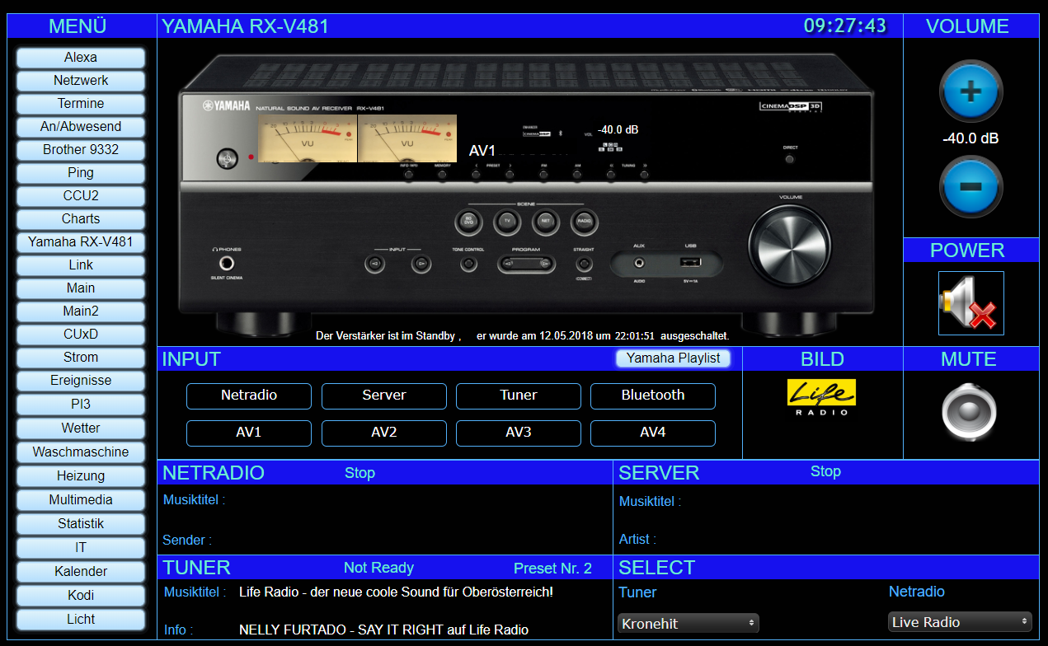Decrease volume with the minus button
This screenshot has width=1048, height=646.
pyautogui.click(x=970, y=186)
